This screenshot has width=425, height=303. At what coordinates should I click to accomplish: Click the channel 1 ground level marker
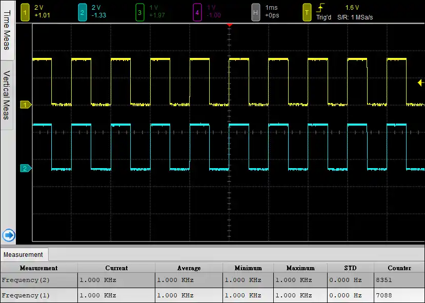click(x=26, y=105)
